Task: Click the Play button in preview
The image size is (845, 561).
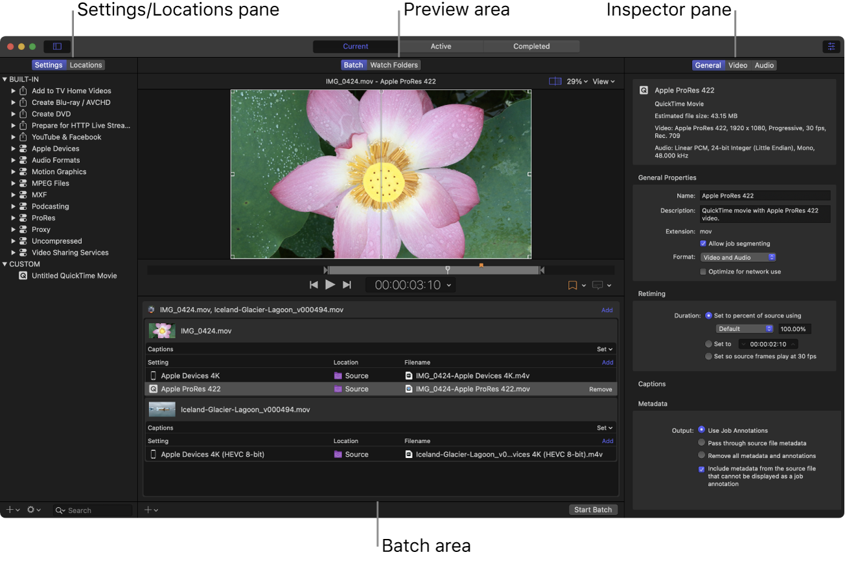Action: point(330,284)
